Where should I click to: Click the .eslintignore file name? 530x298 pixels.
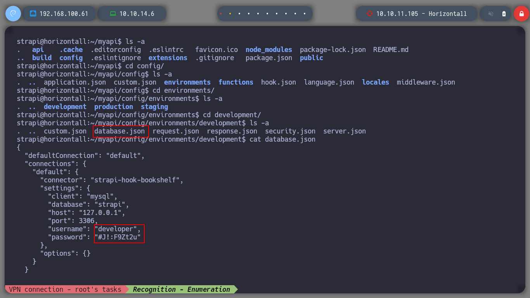coord(116,58)
